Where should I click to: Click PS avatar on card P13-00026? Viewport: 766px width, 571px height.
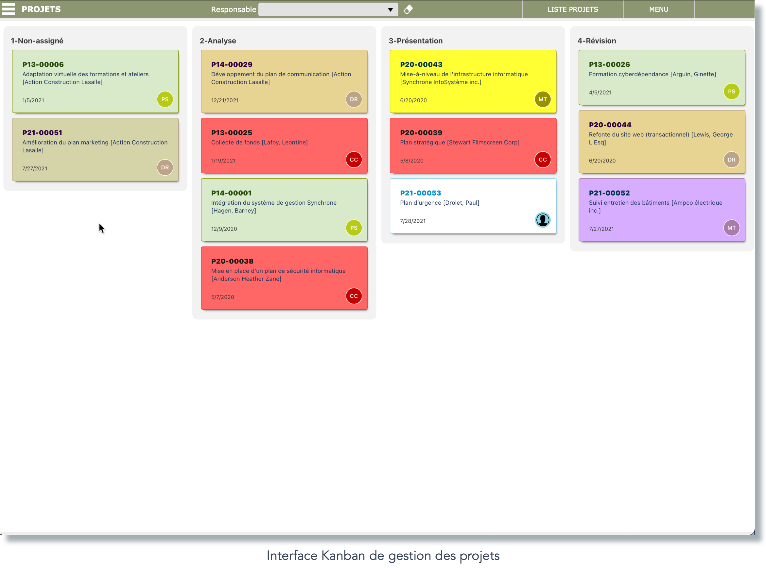click(x=731, y=92)
